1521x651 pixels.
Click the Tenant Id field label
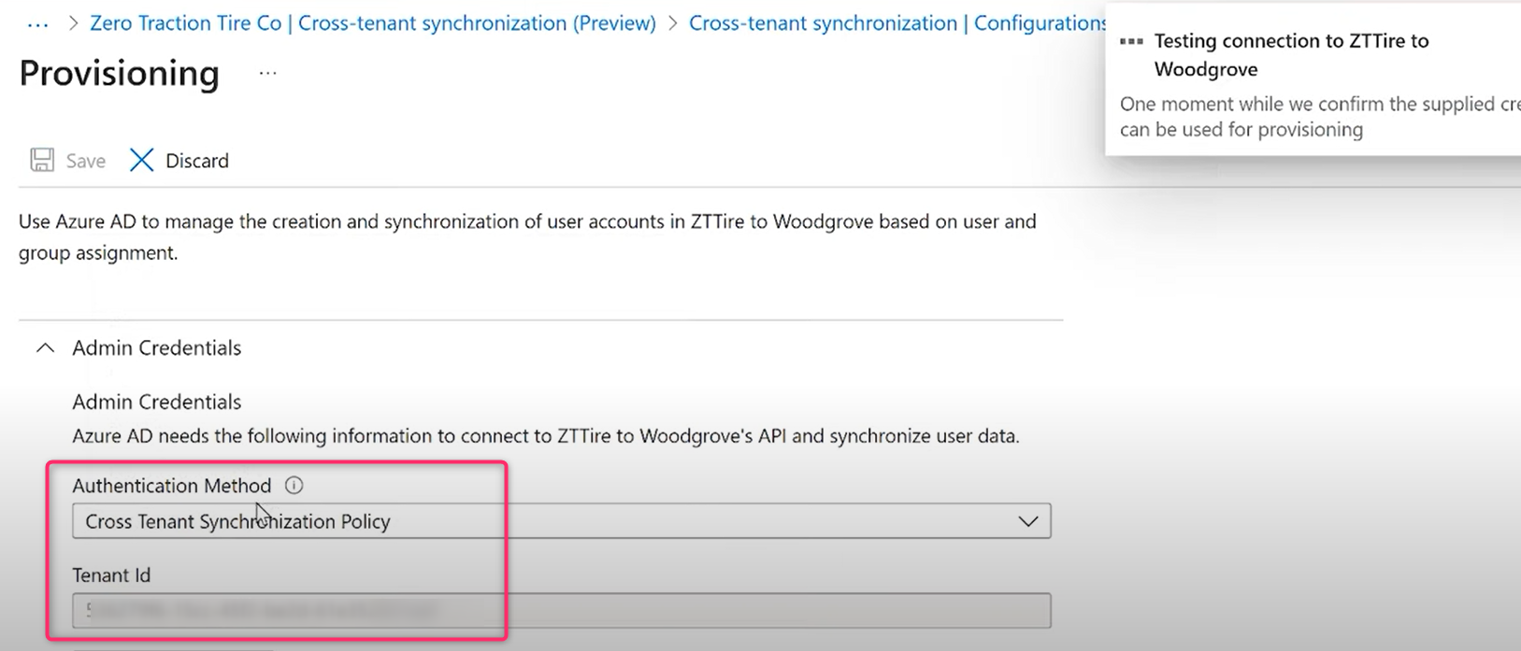click(x=111, y=575)
